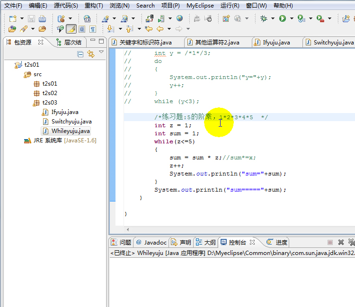355x307 pixels.
Task: Select Whileyuju.java in package explorer
Action: point(66,131)
